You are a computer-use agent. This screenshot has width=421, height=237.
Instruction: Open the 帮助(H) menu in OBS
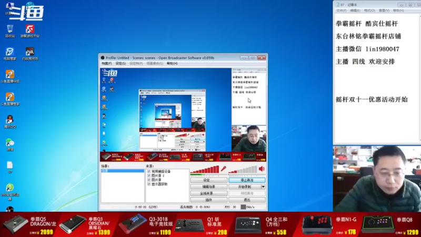pos(172,64)
